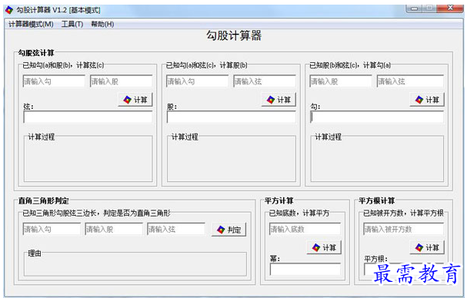The image size is (467, 298).
Task: Click 计算 button in 平方根计算 section
Action: 427,247
